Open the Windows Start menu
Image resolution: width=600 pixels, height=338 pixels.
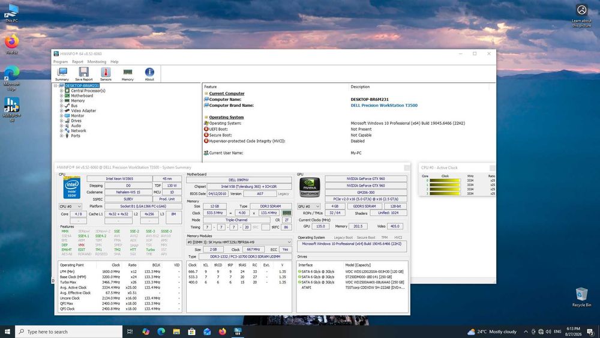pyautogui.click(x=7, y=331)
